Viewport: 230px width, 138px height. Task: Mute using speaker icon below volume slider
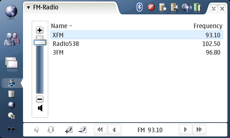(x=40, y=108)
